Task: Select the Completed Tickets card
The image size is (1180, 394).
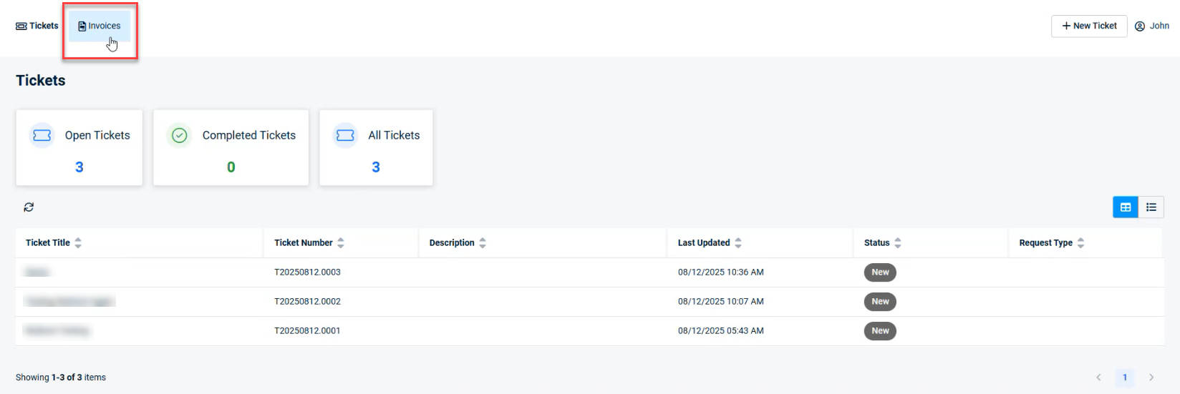Action: tap(231, 147)
